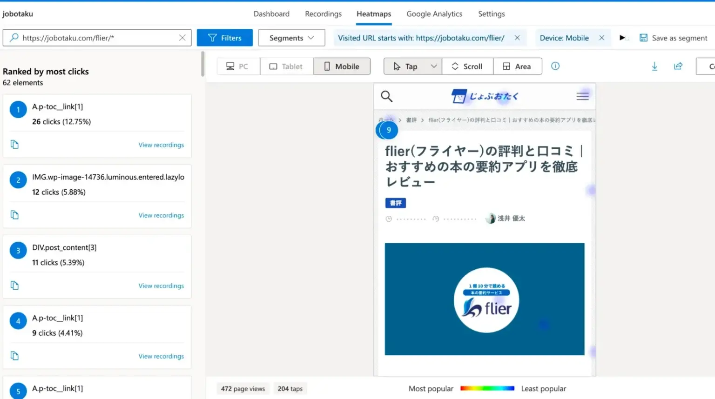
Task: Click the Ranked by most clicks heading
Action: point(46,71)
